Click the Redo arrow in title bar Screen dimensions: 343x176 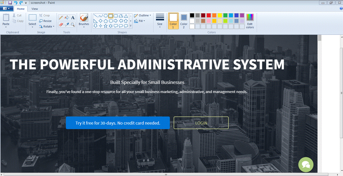click(x=21, y=3)
